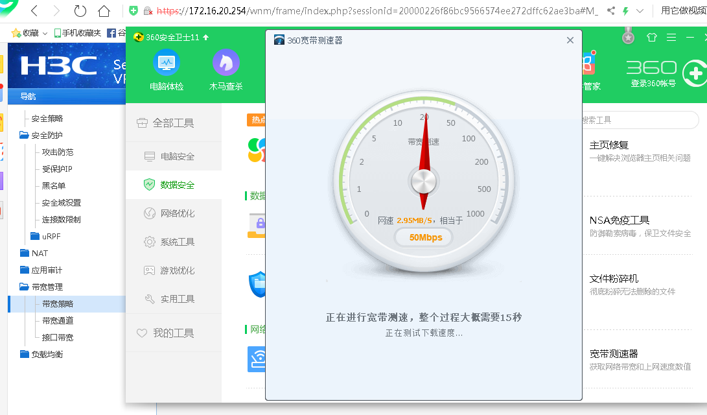Screen dimensions: 707x415
Task: Open the 连接数限制 tree item
Action: 62,220
